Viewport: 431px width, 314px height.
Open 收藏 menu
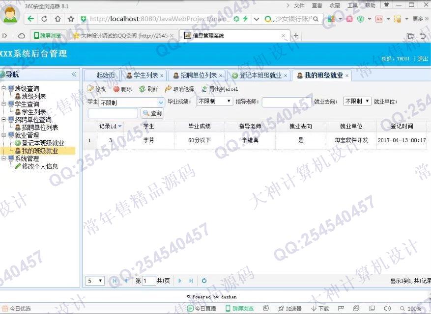(335, 5)
